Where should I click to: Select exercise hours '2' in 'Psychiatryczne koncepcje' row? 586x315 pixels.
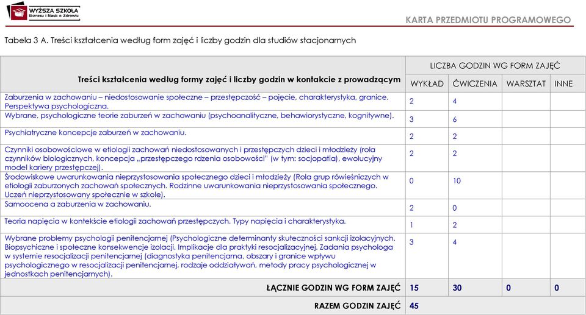pyautogui.click(x=455, y=136)
